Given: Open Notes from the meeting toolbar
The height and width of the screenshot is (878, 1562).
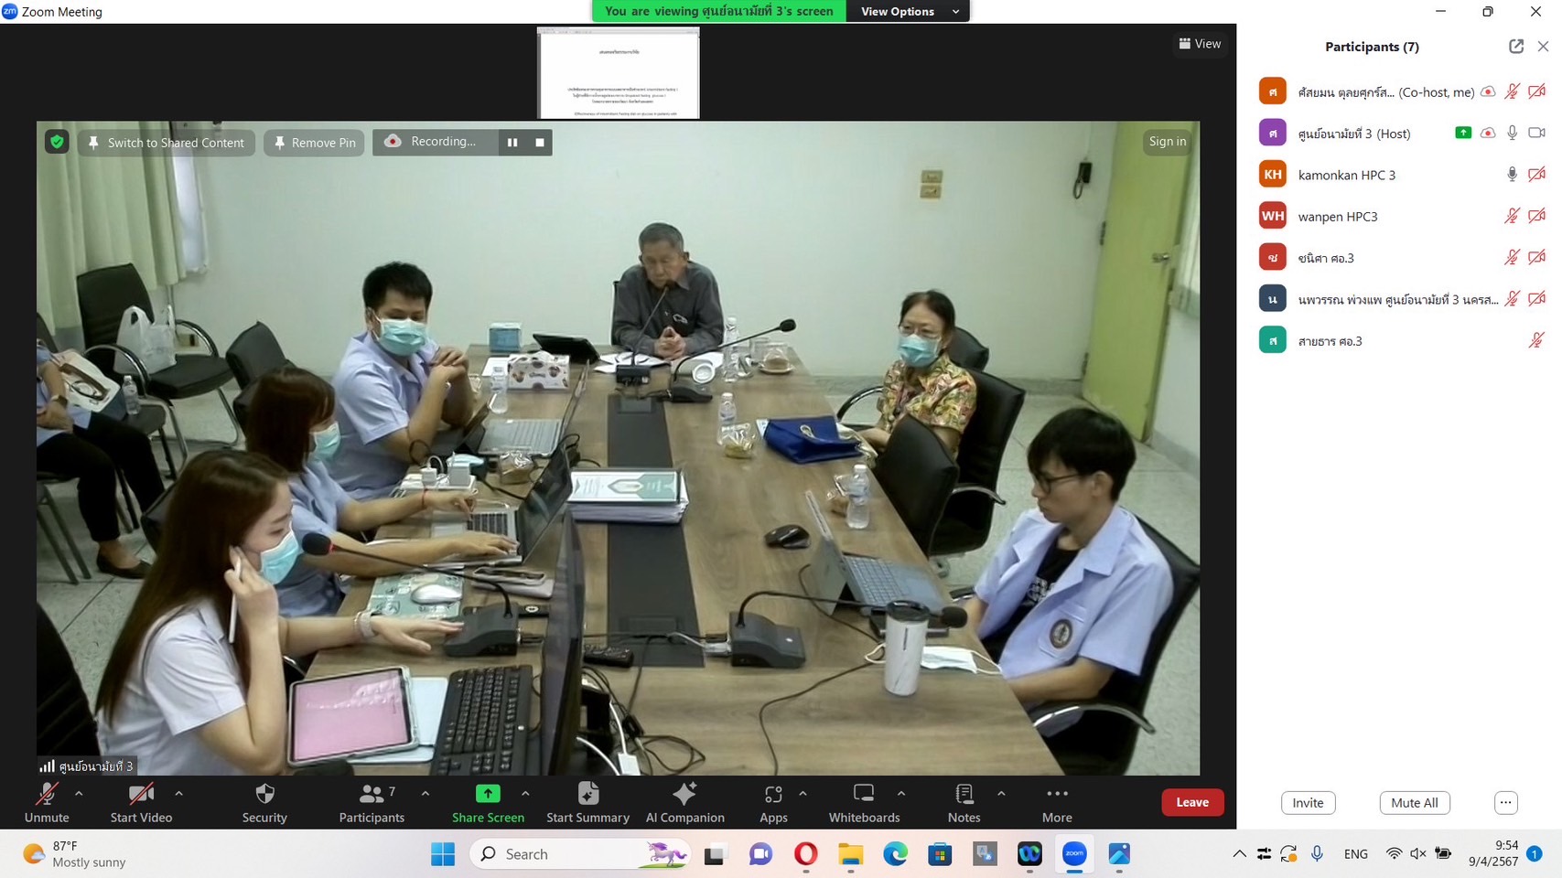Looking at the screenshot, I should (x=964, y=802).
